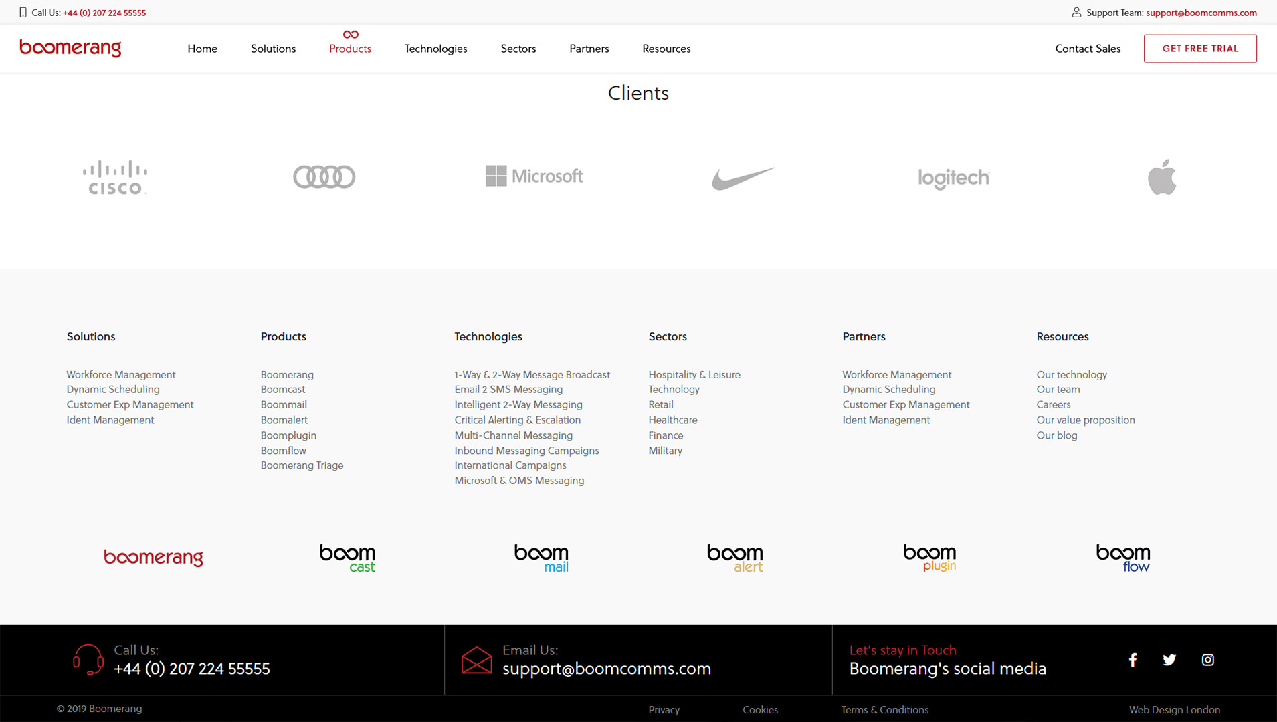The width and height of the screenshot is (1277, 722).
Task: Click support email address in top bar
Action: click(1201, 13)
